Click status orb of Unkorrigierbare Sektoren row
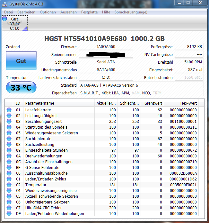 coord(9,202)
